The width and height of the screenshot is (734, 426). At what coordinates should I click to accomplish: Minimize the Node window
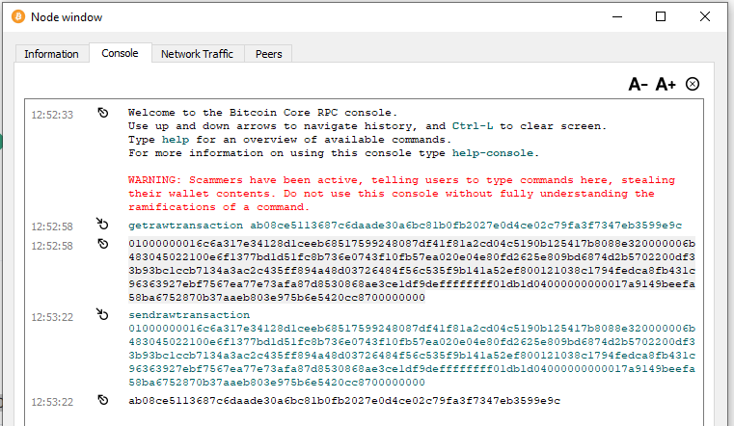[x=617, y=16]
